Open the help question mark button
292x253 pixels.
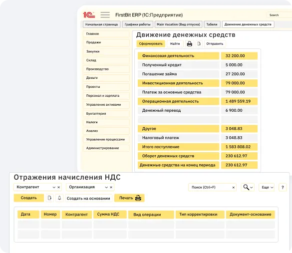coord(283,187)
